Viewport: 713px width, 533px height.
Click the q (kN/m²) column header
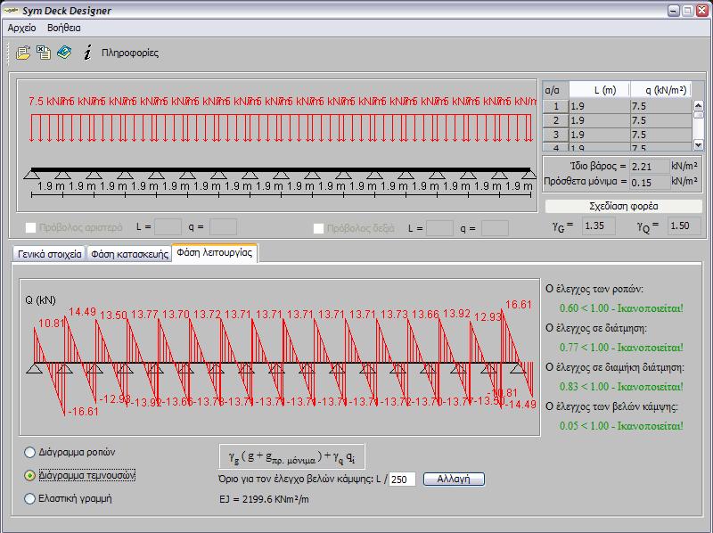pyautogui.click(x=660, y=90)
